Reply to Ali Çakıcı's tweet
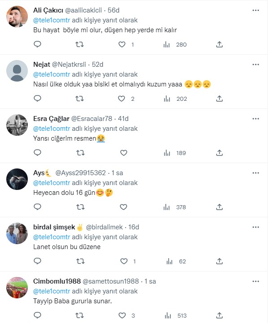 38,44
